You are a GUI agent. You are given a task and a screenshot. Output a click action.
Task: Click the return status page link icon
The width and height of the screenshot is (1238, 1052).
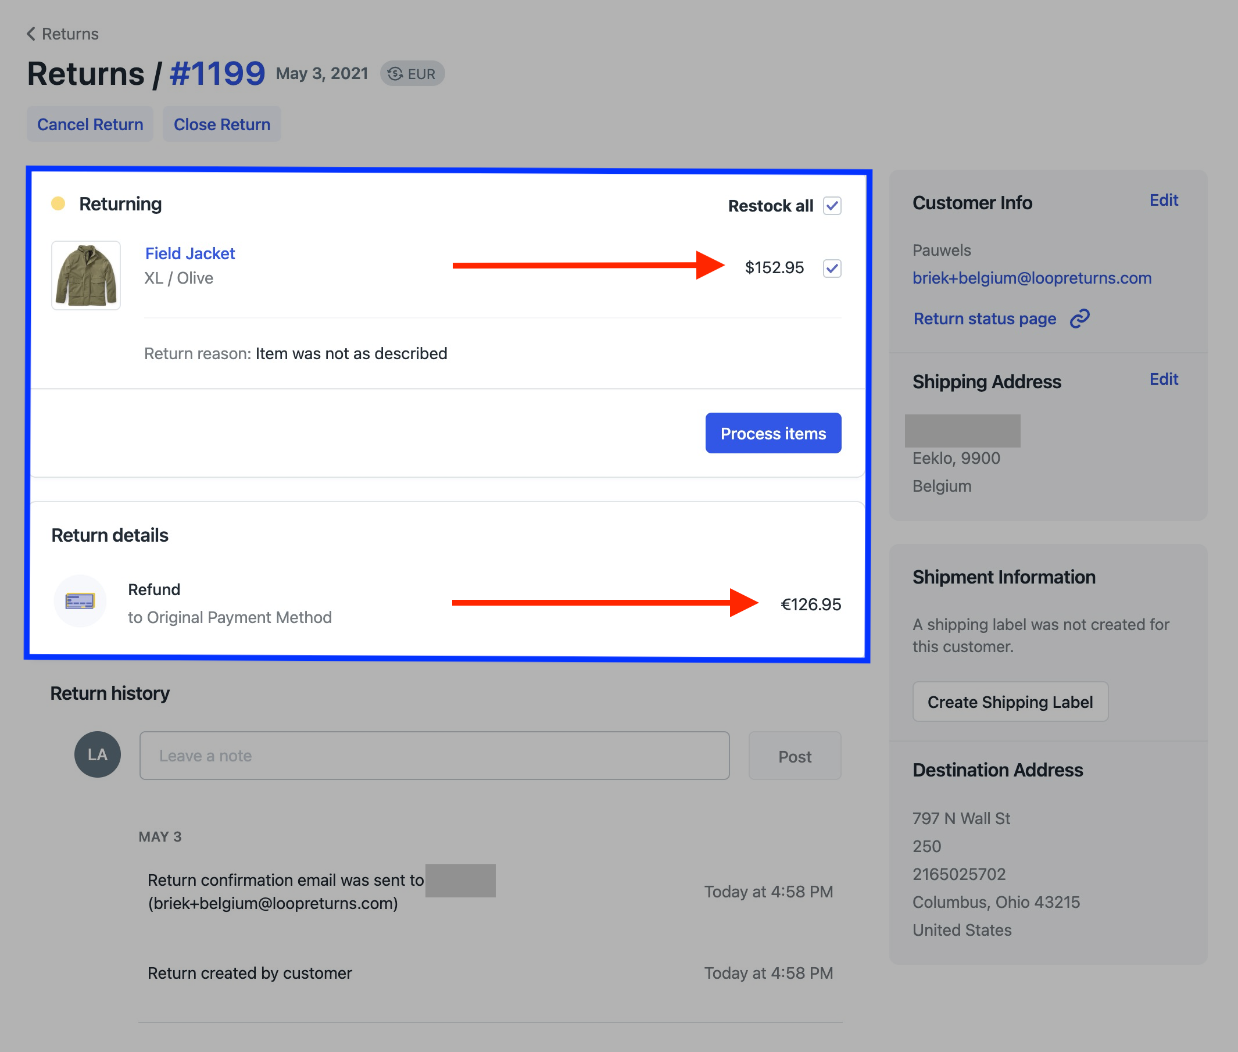(1079, 319)
